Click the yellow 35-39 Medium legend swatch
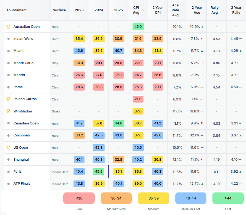The height and width of the screenshot is (215, 246). (153, 198)
